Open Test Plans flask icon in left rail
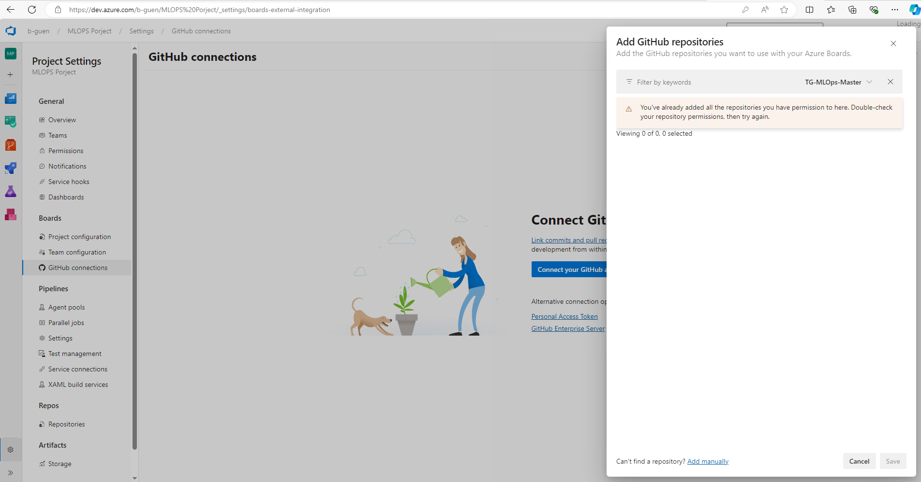Screen dimensions: 921x482 pyautogui.click(x=11, y=191)
